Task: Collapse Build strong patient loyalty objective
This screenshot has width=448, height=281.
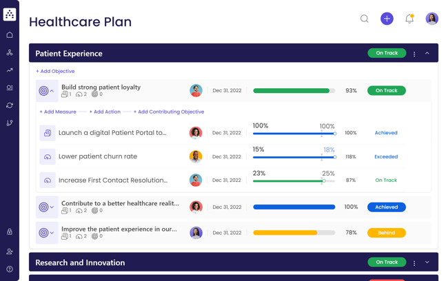Action: [52, 91]
